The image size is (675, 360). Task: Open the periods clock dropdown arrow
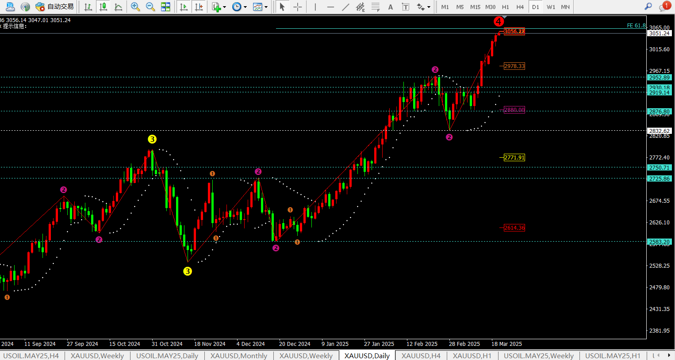tap(245, 7)
